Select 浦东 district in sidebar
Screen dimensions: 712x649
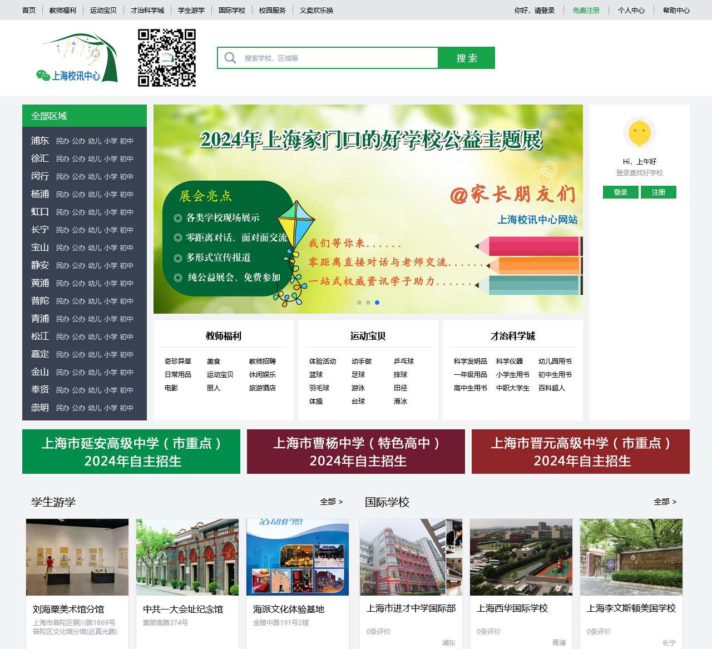40,141
